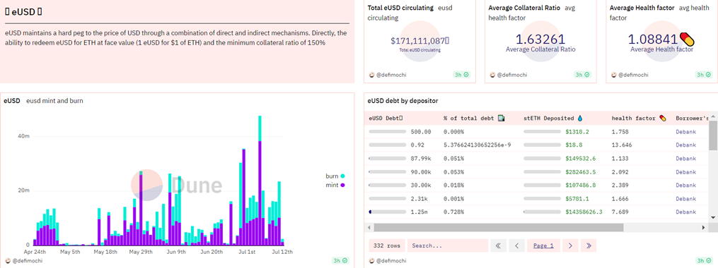Click the table's horizontal scrollbar thumb
This screenshot has height=268, width=718.
pos(498,227)
